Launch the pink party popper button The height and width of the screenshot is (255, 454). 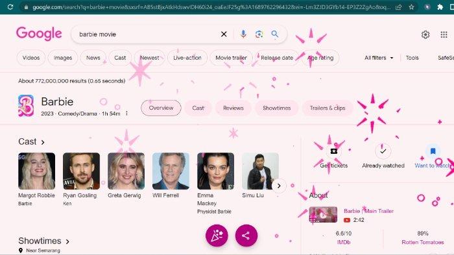tap(217, 236)
